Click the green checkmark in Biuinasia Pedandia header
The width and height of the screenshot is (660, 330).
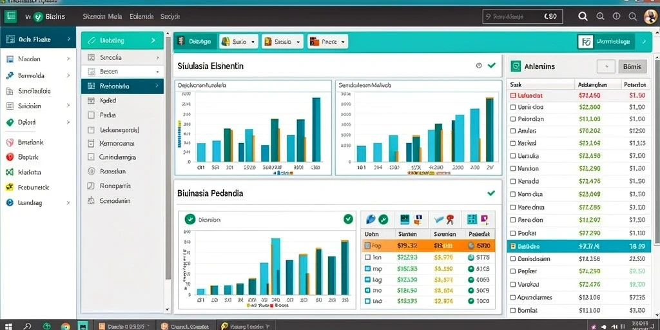coord(490,193)
